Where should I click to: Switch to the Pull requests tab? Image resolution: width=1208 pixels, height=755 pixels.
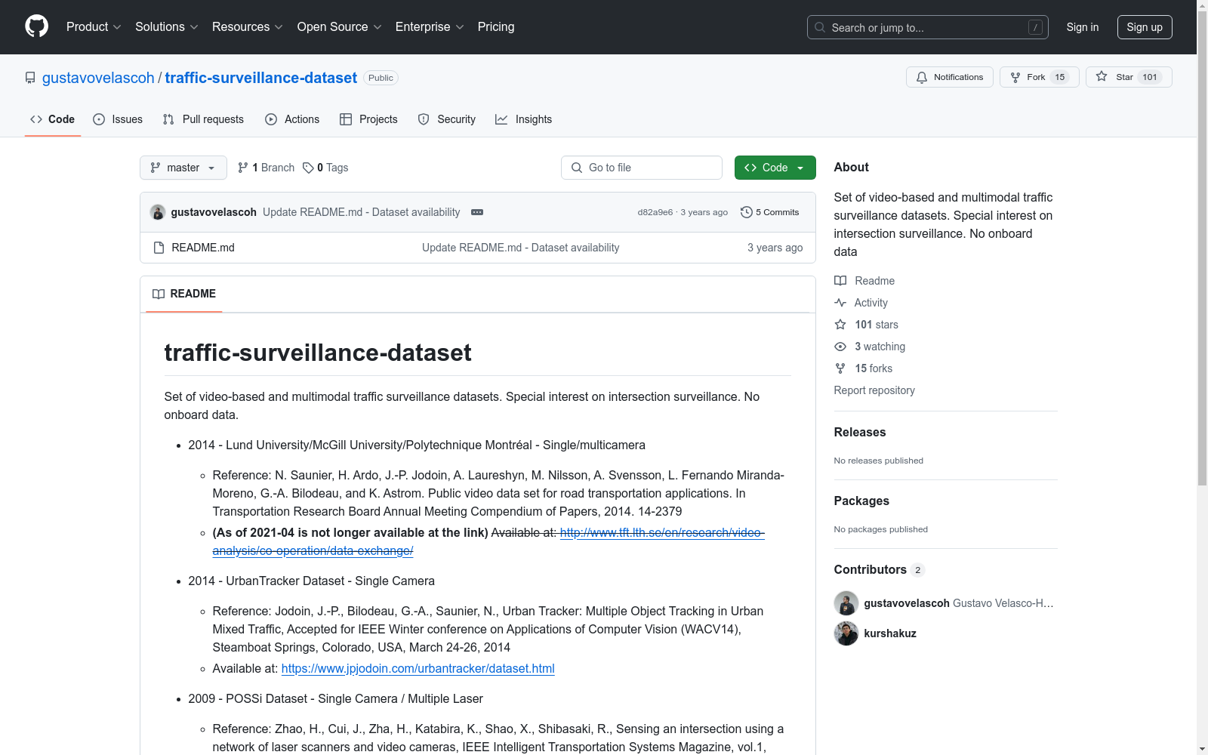point(202,119)
